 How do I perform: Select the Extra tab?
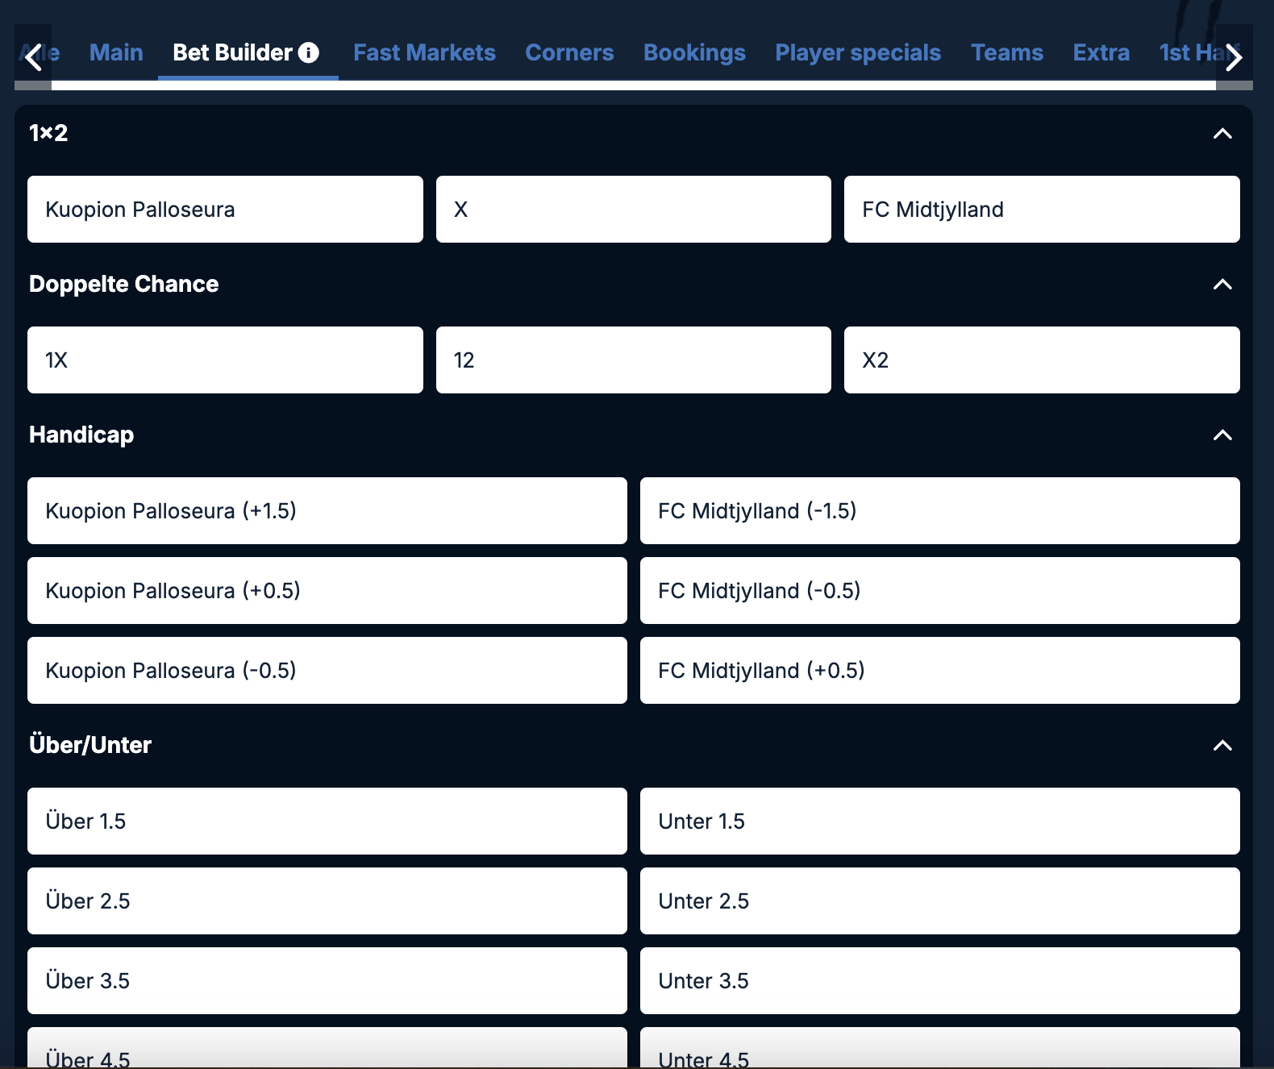pyautogui.click(x=1101, y=52)
